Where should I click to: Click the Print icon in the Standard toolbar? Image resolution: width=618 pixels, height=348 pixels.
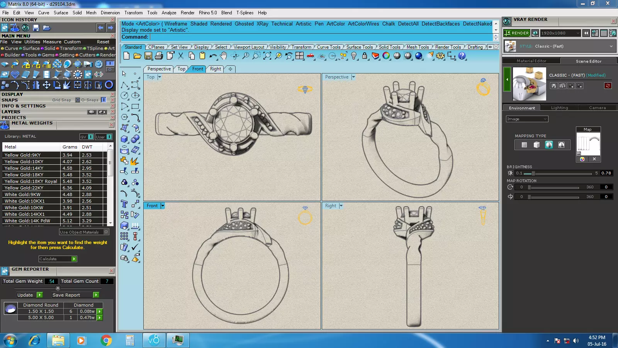pos(159,56)
